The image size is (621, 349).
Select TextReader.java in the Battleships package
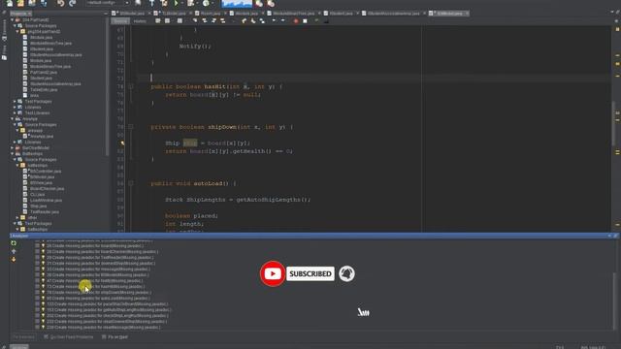45,211
